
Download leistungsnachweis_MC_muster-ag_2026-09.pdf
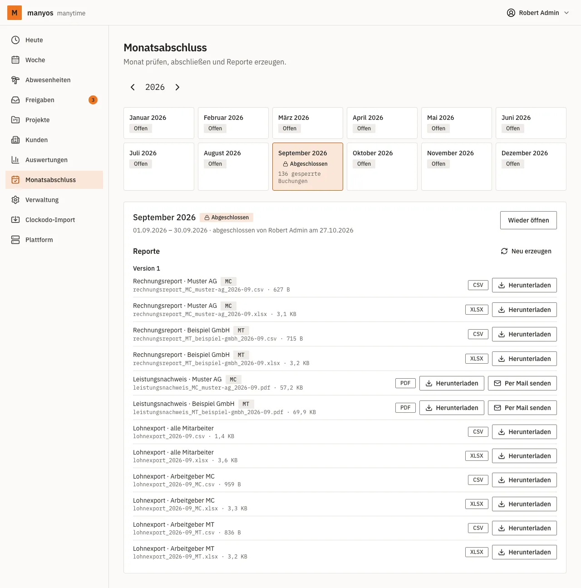[x=452, y=383]
